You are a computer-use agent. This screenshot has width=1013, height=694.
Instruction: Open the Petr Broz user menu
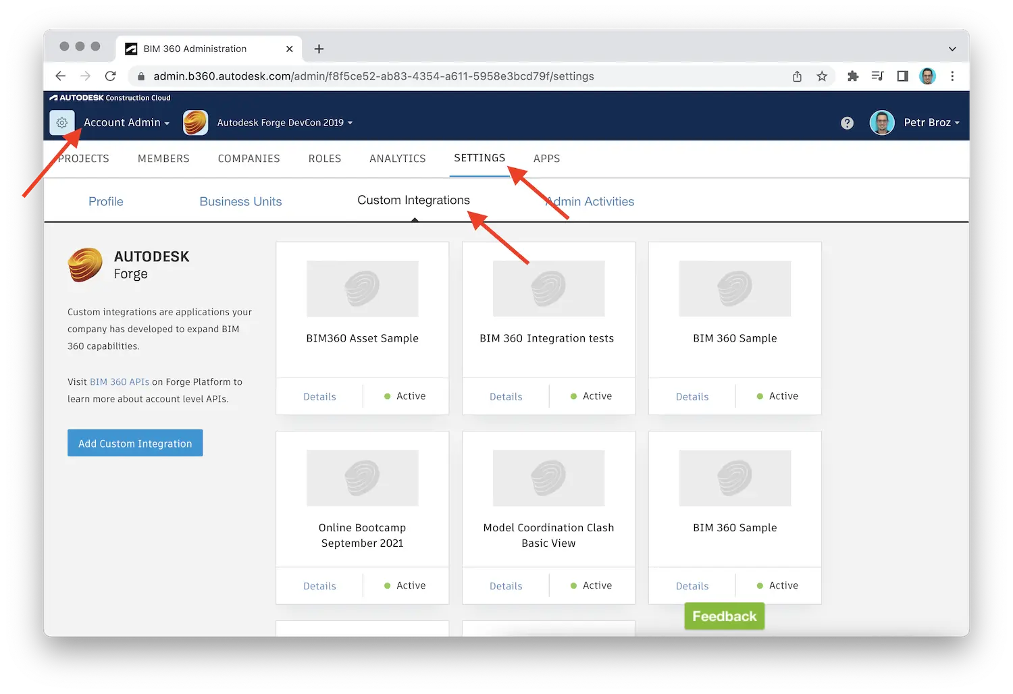point(932,123)
